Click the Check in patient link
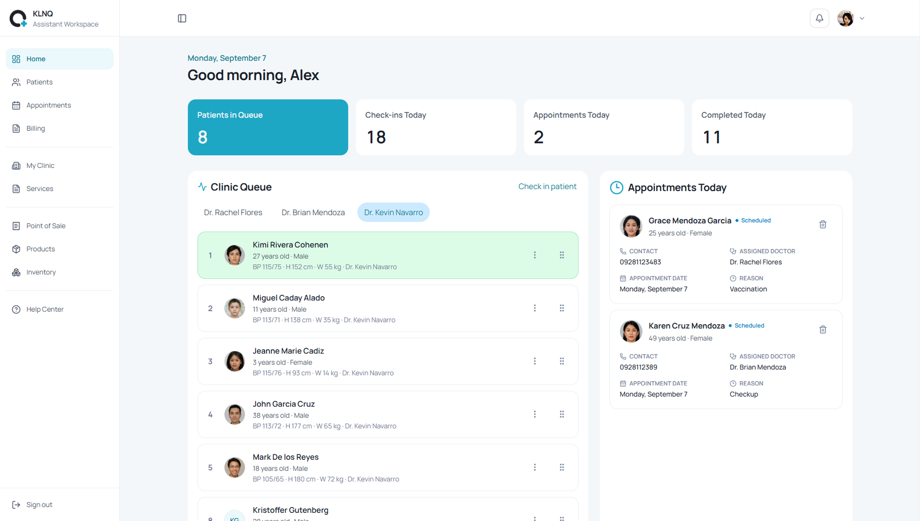This screenshot has width=920, height=521. [x=547, y=187]
